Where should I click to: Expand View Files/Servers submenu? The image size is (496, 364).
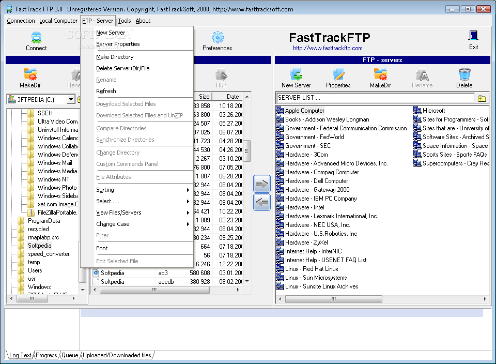pyautogui.click(x=188, y=213)
